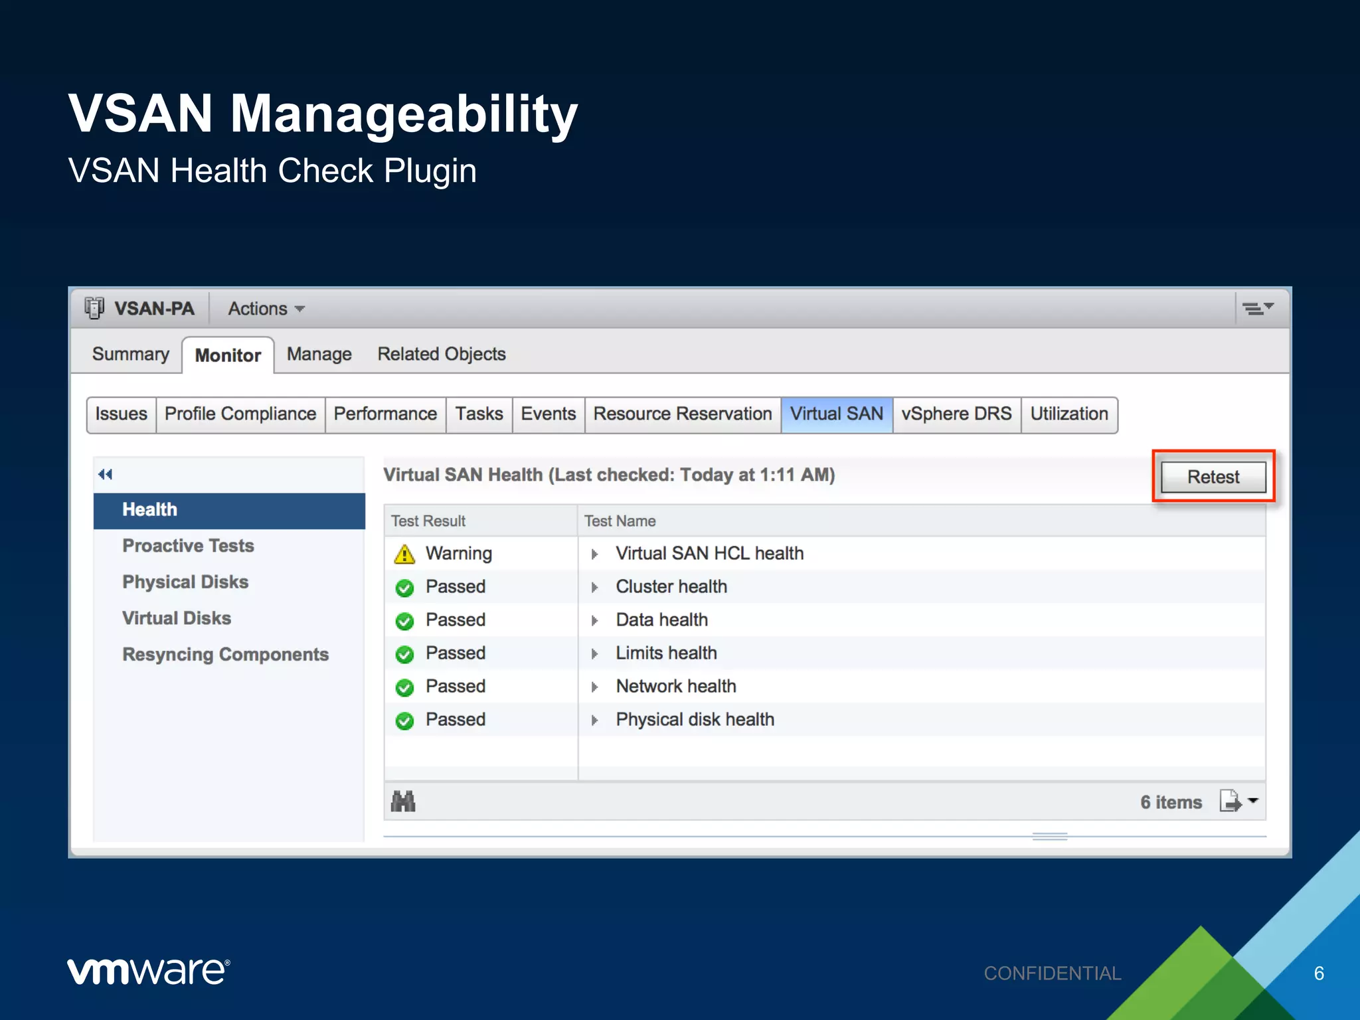Open the vSphere DRS sub-tab

coord(956,414)
